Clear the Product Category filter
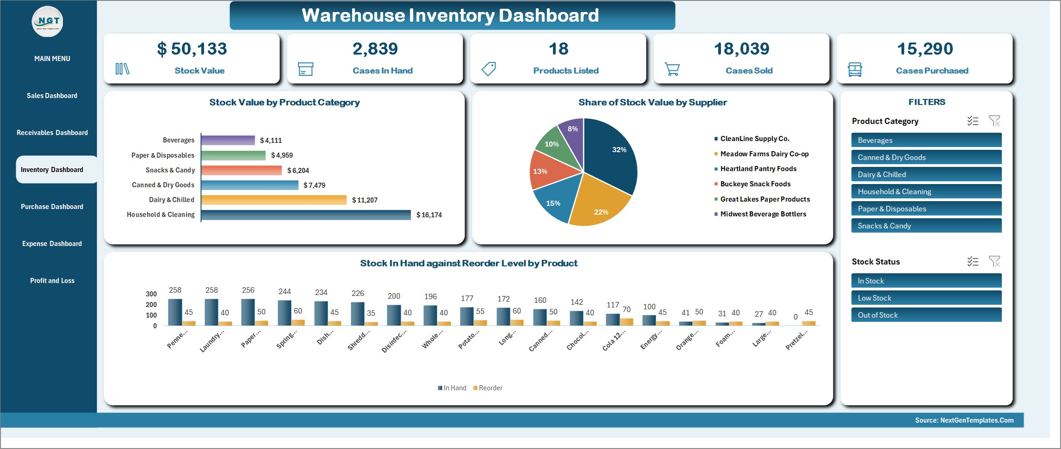The image size is (1061, 449). (994, 121)
